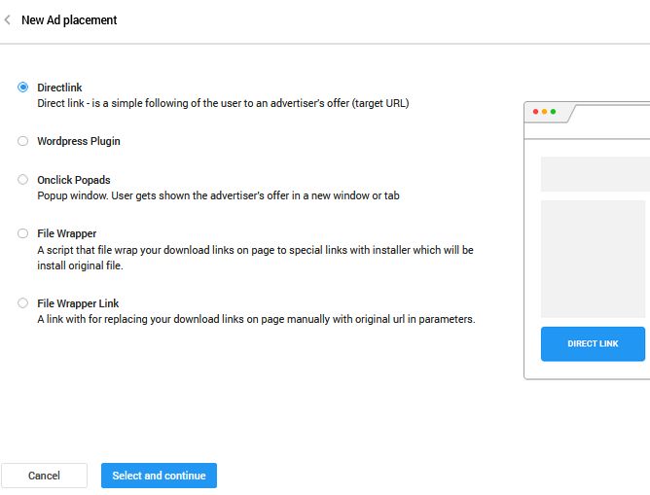Click the File Wrapper Link label
Image resolution: width=650 pixels, height=495 pixels.
click(78, 303)
